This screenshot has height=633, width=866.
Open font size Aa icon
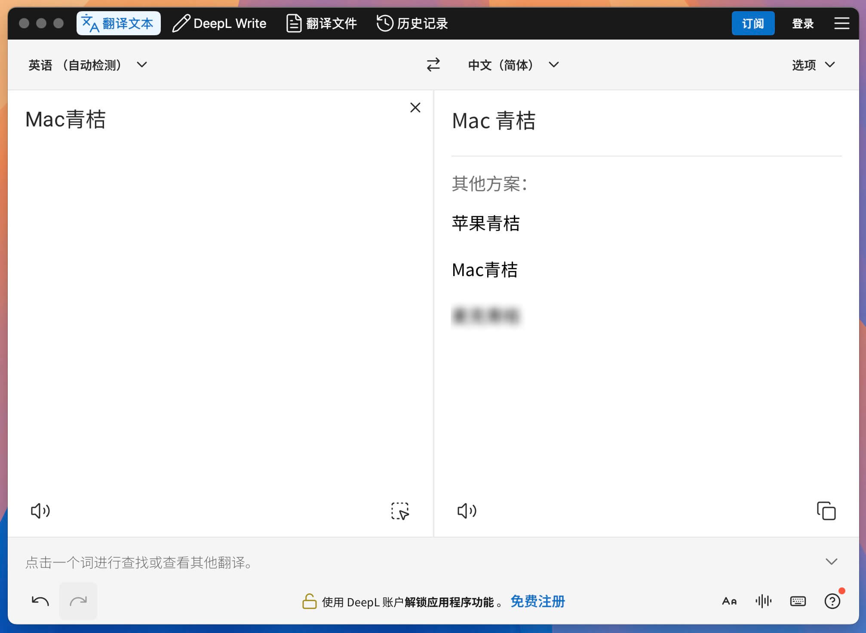729,601
